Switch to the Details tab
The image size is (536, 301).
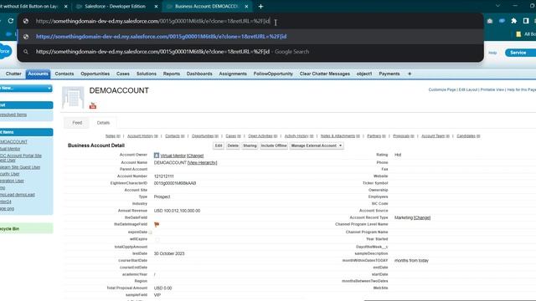[x=103, y=123]
